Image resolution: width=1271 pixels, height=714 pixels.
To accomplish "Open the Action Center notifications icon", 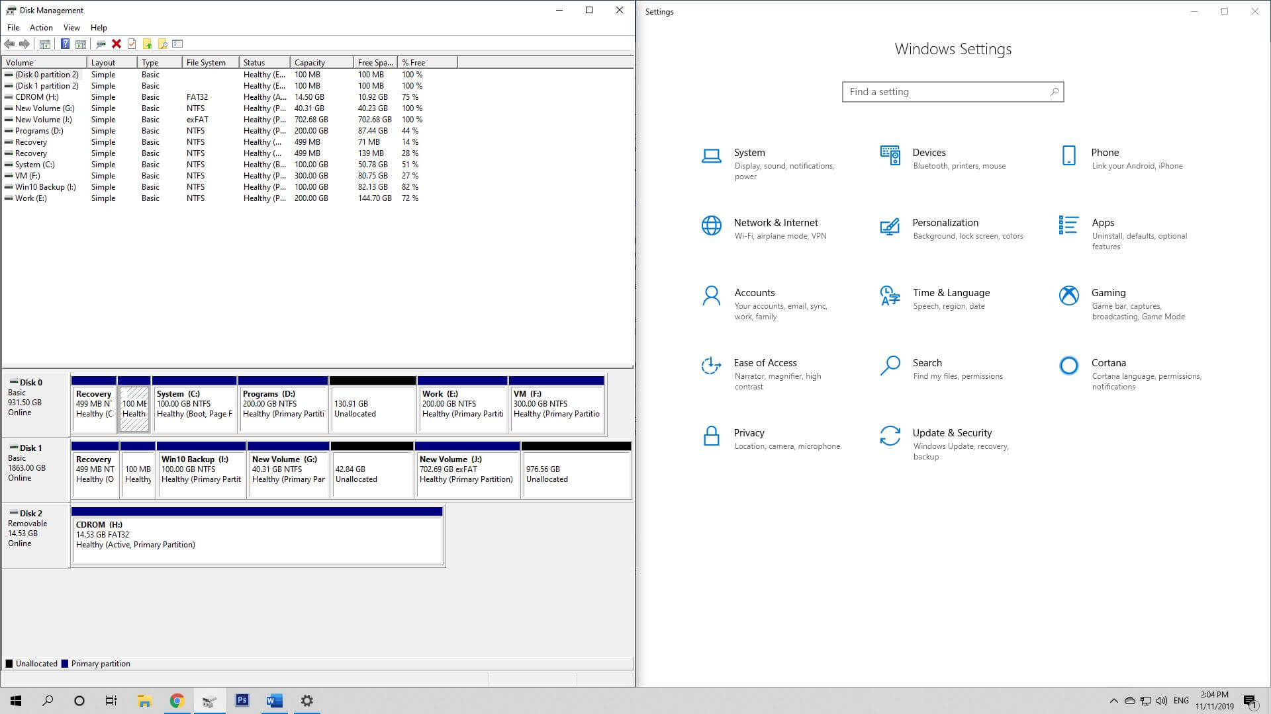I will tap(1250, 701).
